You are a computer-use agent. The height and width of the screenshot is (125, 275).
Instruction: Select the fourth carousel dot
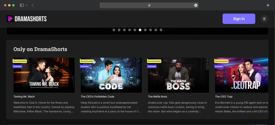(130, 30)
